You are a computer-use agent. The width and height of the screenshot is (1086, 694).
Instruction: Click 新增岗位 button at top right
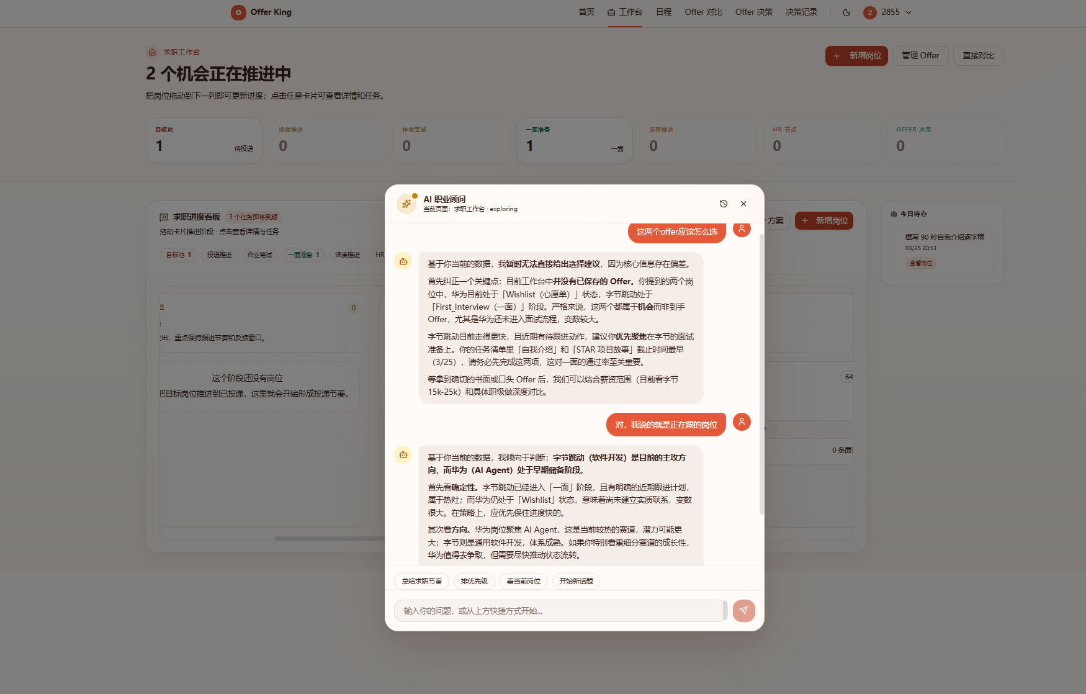(x=857, y=56)
